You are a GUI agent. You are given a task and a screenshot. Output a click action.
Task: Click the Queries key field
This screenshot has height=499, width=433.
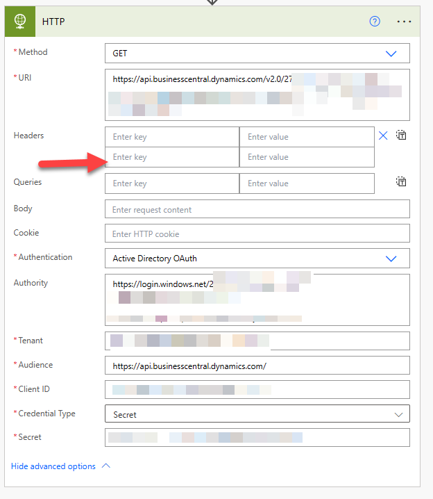click(172, 183)
